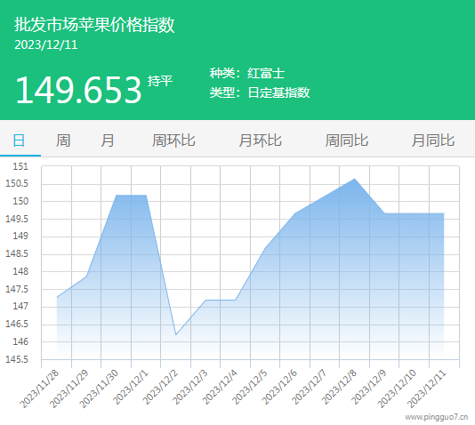Click the chart title 批发市场苹果价格指数

(x=94, y=25)
